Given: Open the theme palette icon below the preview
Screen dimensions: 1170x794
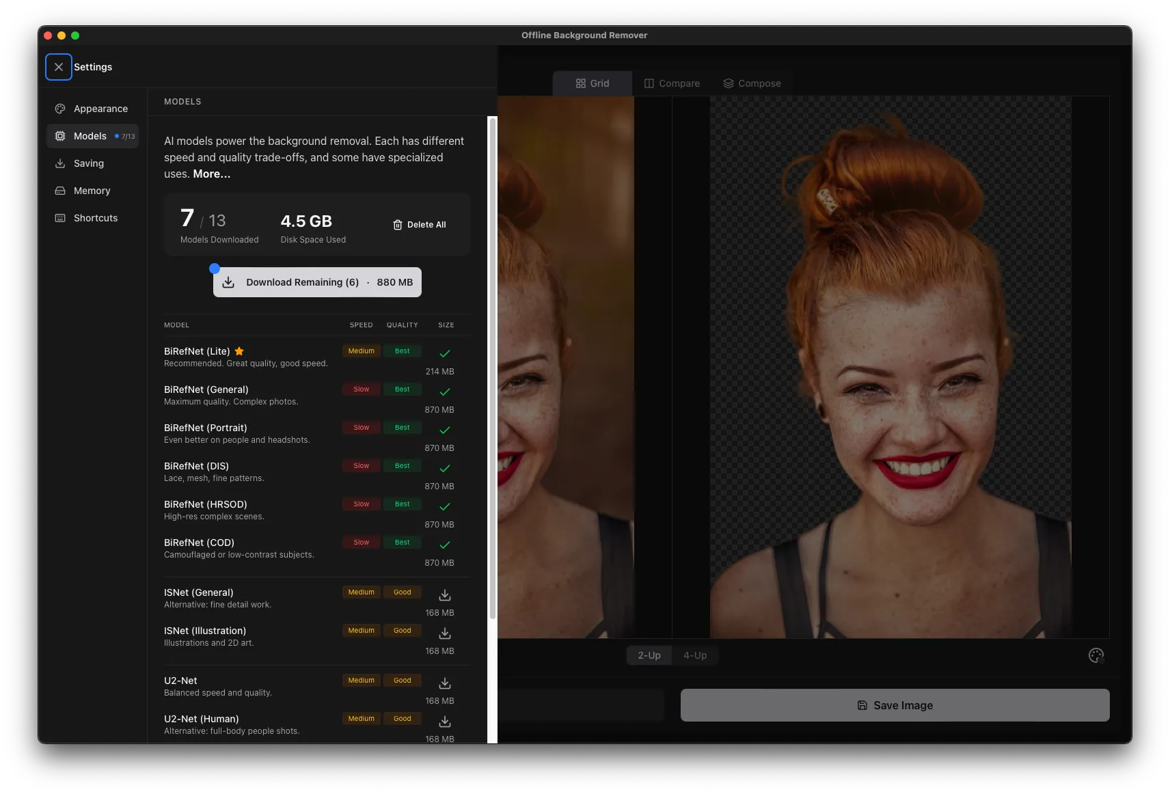Looking at the screenshot, I should pyautogui.click(x=1096, y=655).
